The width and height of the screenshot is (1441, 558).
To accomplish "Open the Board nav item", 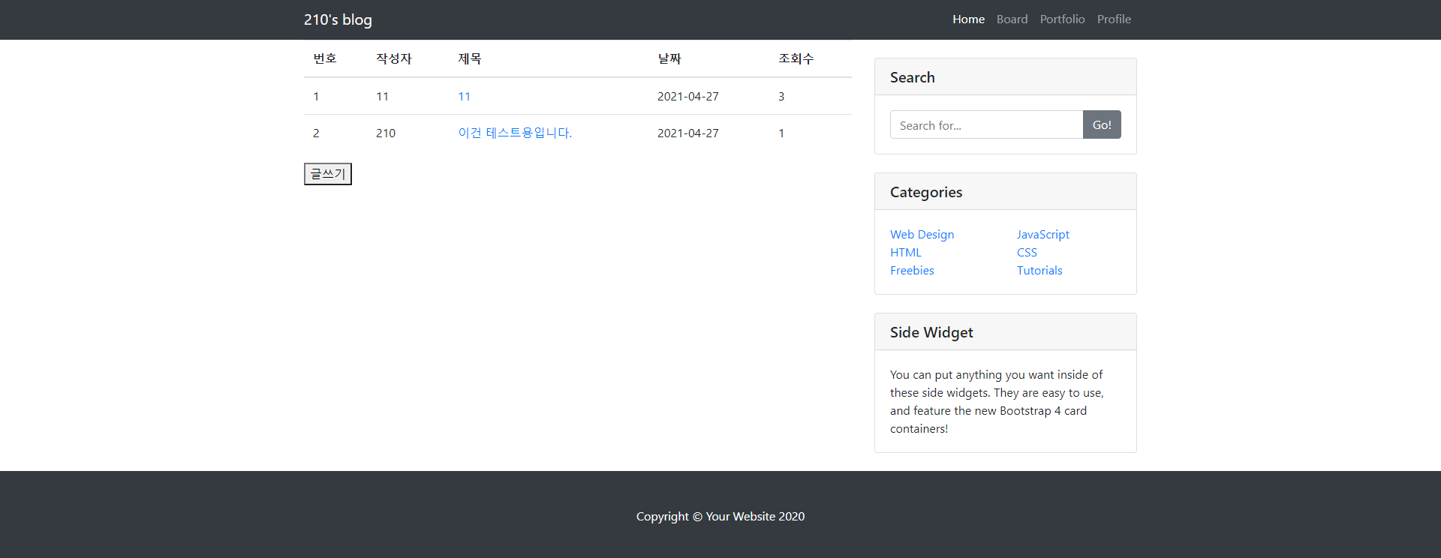I will [1012, 19].
